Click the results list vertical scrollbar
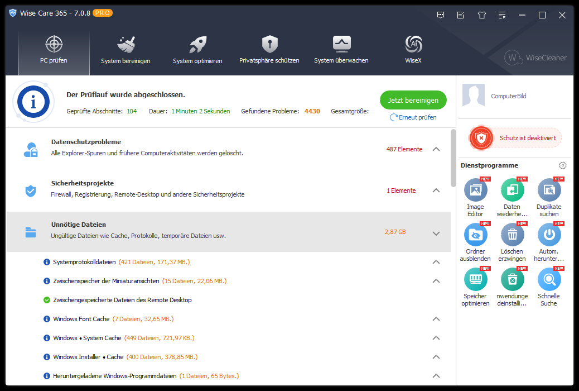Screen dimensions: 579x391 453,158
